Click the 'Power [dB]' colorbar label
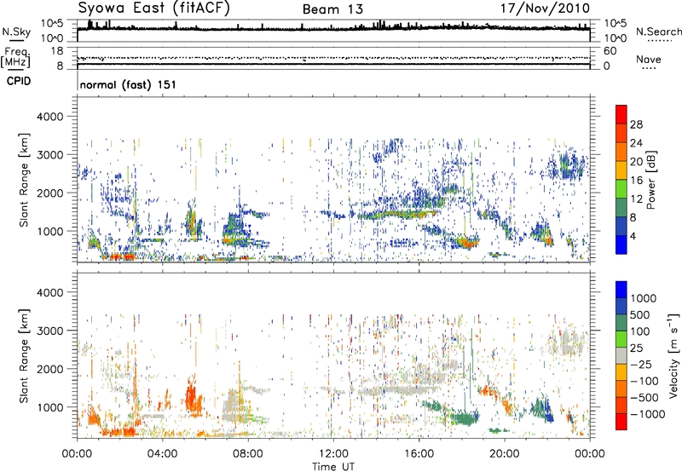Viewport: 682px width, 472px height. [x=650, y=180]
